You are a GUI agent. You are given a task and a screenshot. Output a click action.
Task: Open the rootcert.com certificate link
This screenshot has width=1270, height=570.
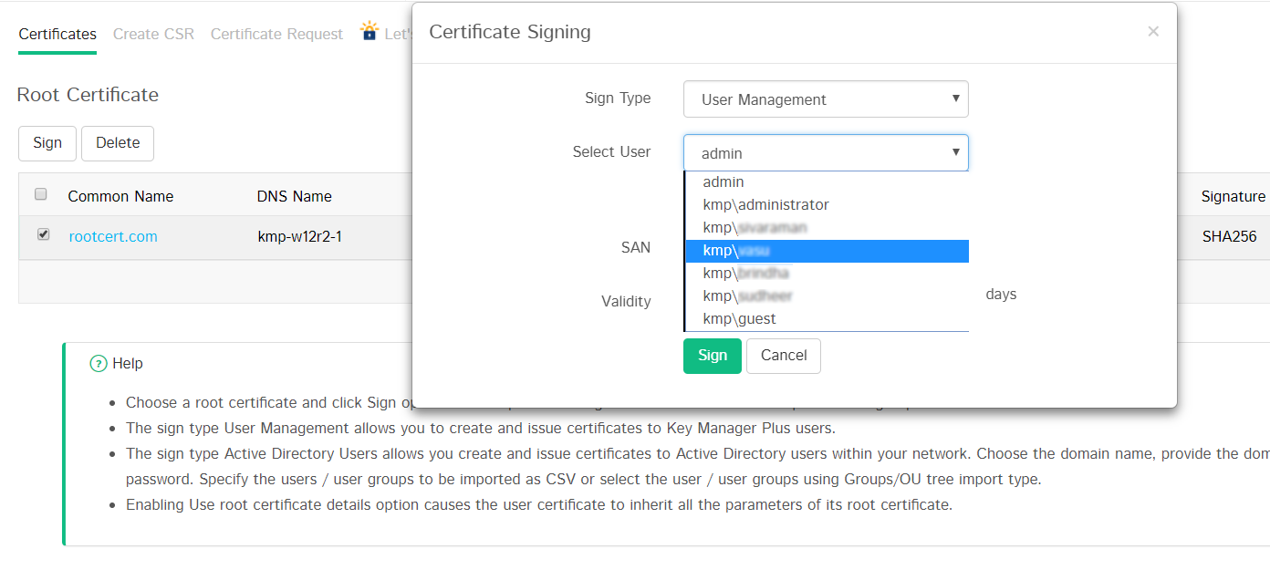[113, 237]
